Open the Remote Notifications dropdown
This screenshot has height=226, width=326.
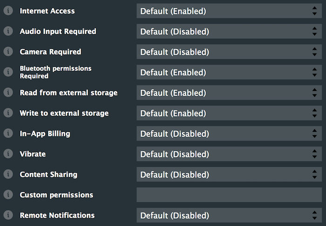tap(229, 215)
